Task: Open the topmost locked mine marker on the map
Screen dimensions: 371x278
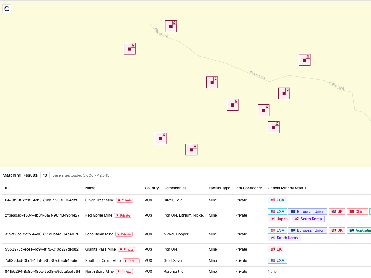Action: (171, 26)
